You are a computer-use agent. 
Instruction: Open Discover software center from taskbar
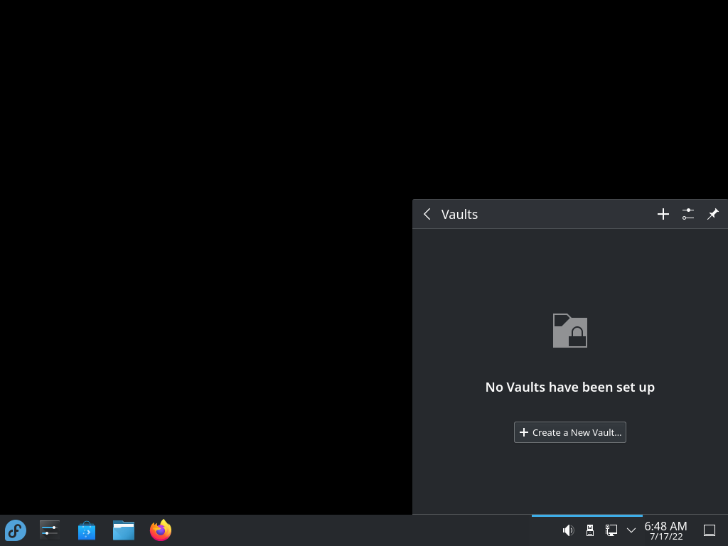coord(86,530)
